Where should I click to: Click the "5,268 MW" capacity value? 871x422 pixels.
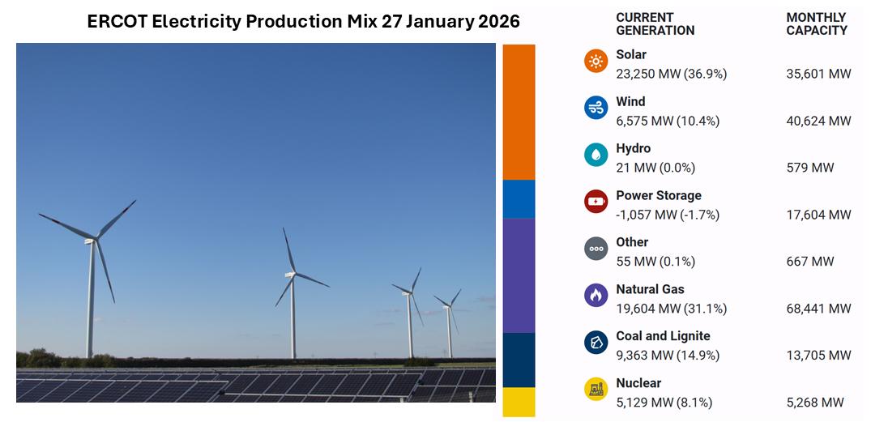pos(815,403)
